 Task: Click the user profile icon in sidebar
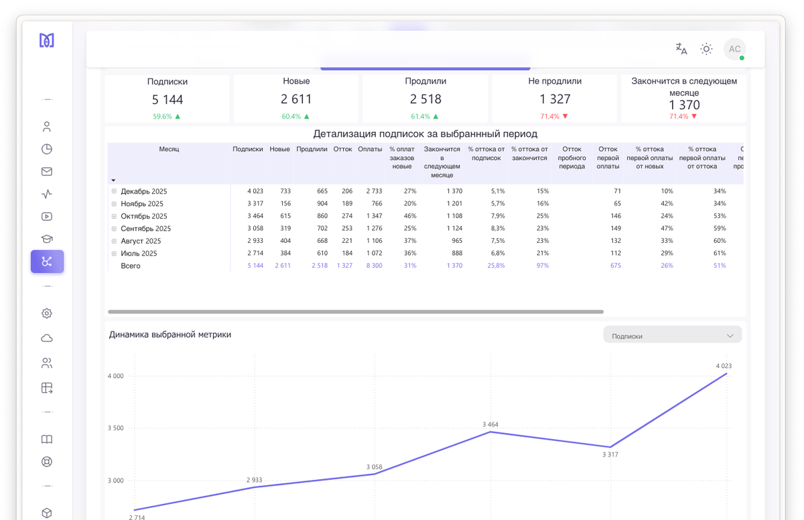(47, 126)
